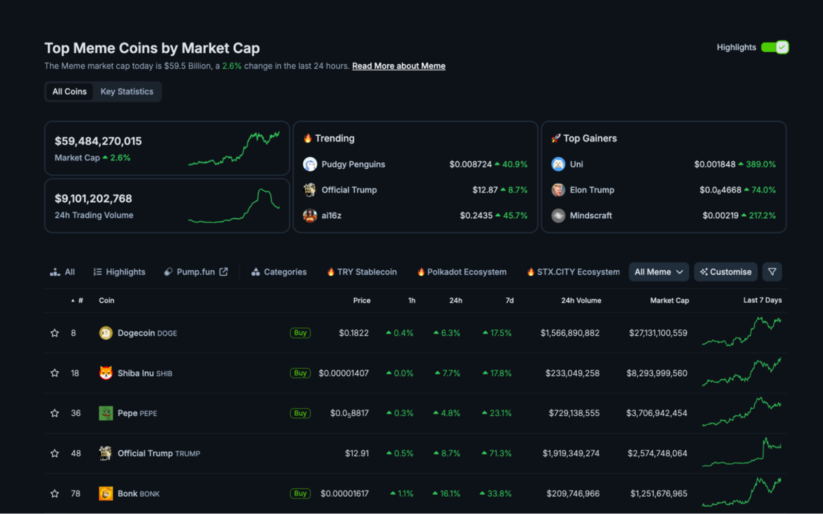Open Shiba Inu SHIB coin name

click(x=145, y=373)
